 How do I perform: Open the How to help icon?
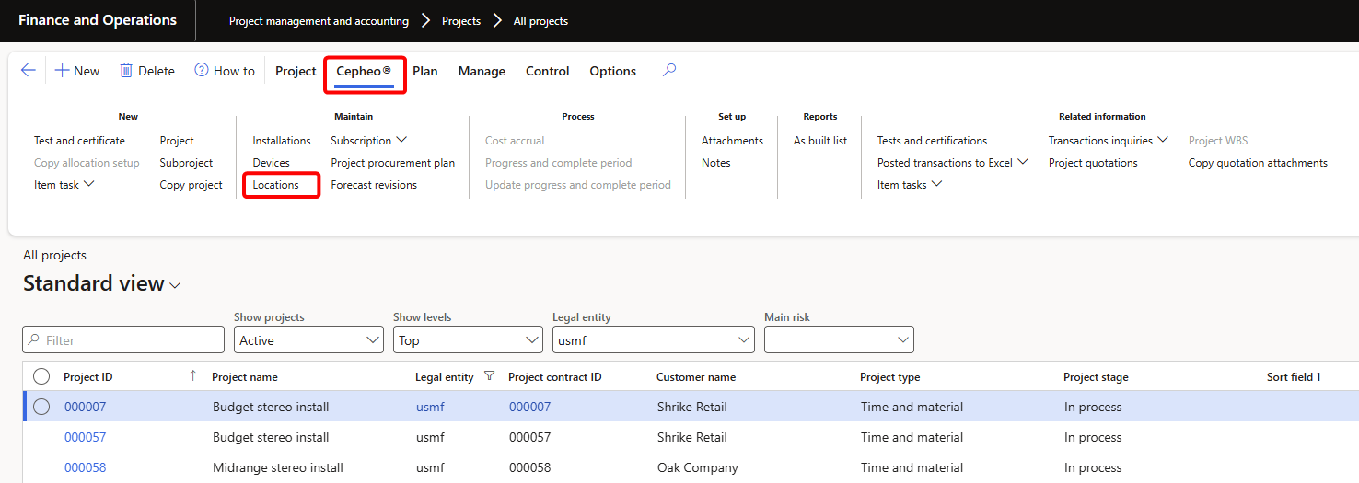pos(202,71)
